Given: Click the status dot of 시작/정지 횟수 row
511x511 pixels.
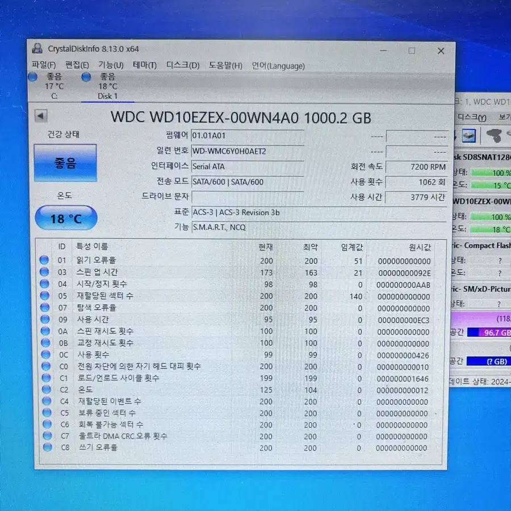Looking at the screenshot, I should (x=44, y=283).
